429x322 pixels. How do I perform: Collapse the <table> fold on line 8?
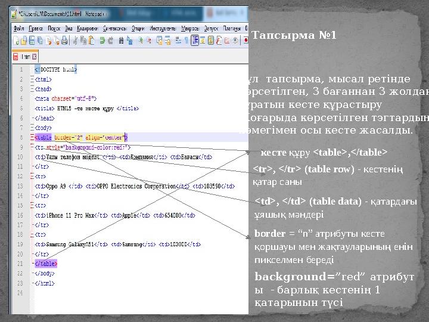[32, 138]
